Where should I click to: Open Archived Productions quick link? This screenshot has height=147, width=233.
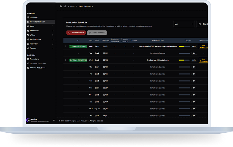pyautogui.click(x=37, y=68)
